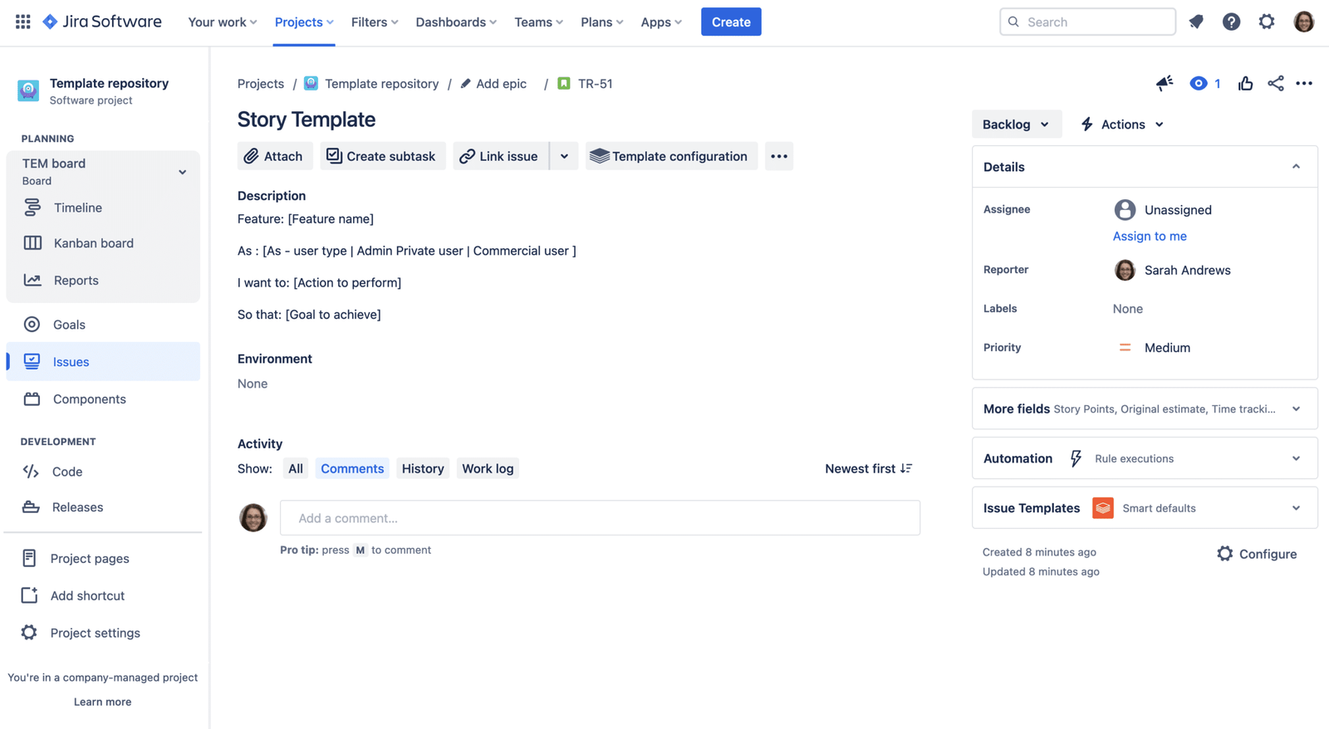The image size is (1329, 729).
Task: Like the issue with thumbs-up icon
Action: click(1245, 83)
